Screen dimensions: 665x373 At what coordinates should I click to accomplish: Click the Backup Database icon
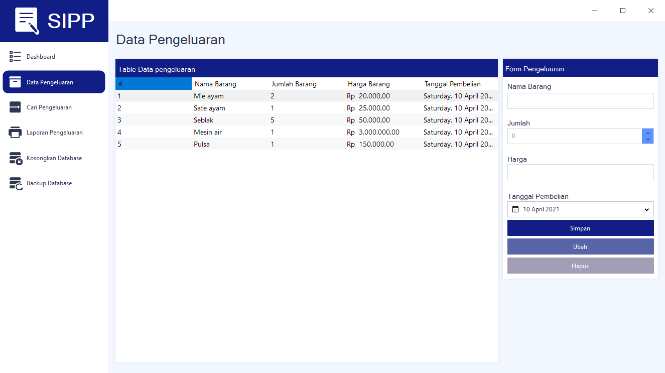[x=16, y=183]
